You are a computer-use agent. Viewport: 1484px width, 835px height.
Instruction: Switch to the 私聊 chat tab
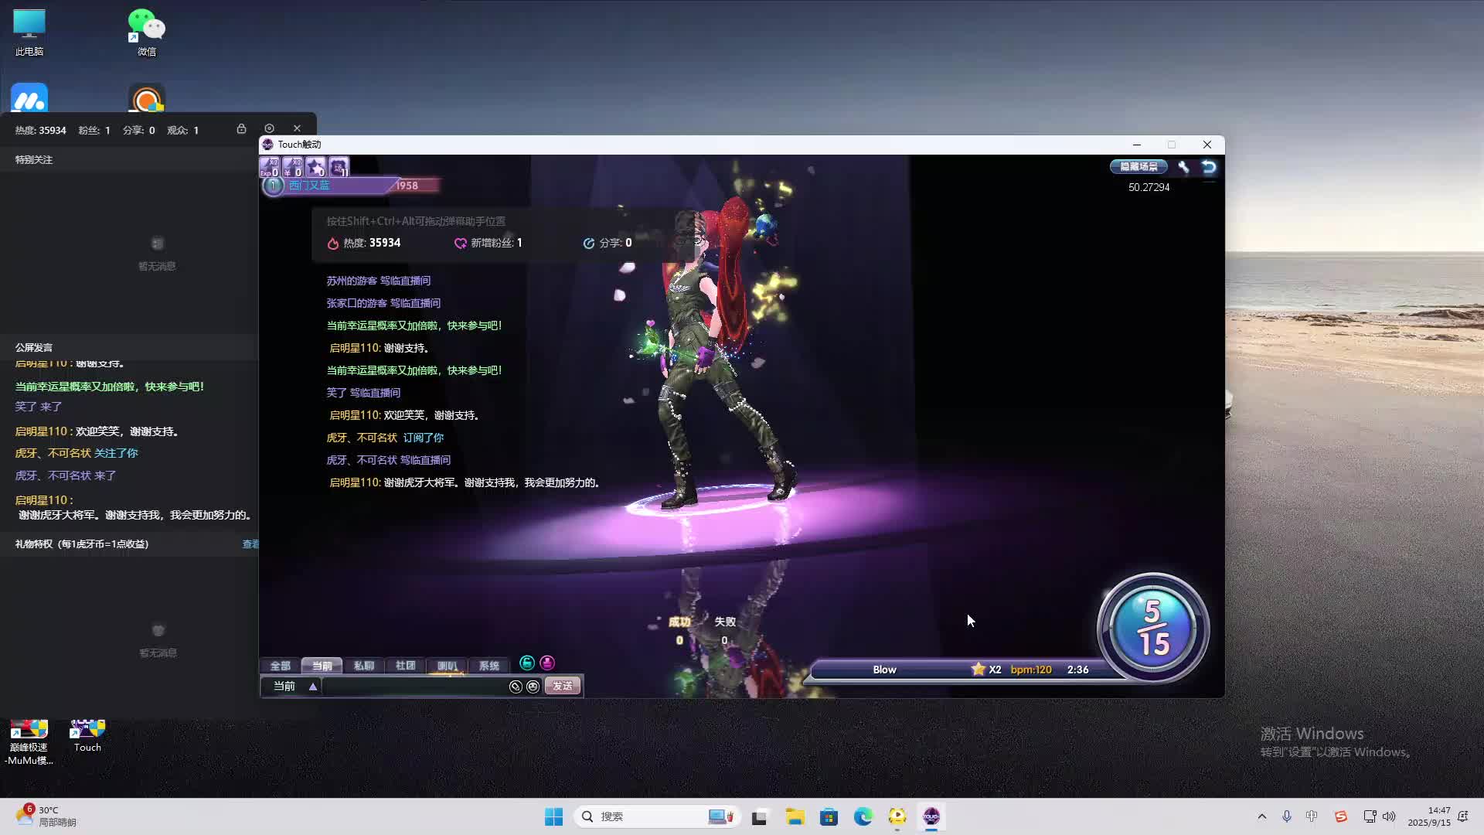tap(363, 666)
